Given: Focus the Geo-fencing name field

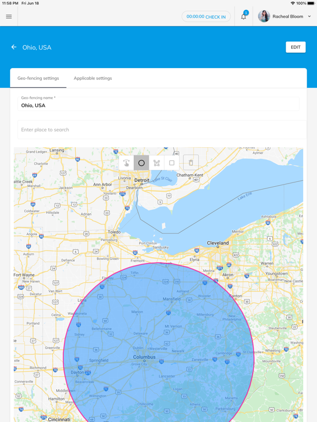Looking at the screenshot, I should [x=158, y=104].
